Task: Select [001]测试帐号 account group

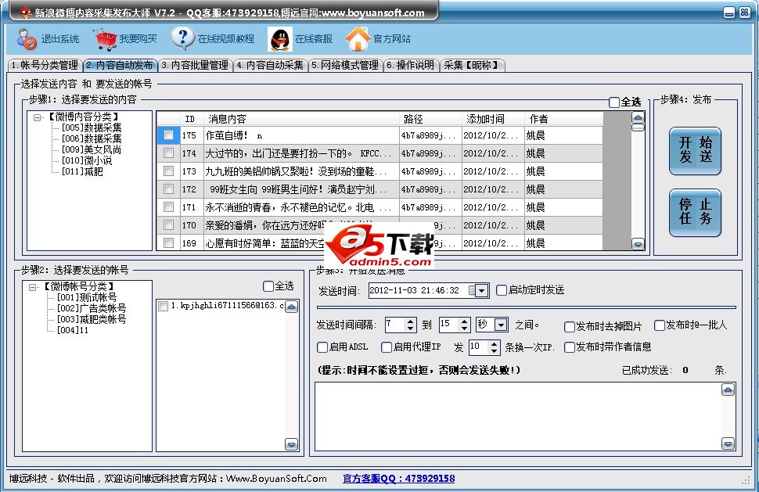Action: point(87,297)
